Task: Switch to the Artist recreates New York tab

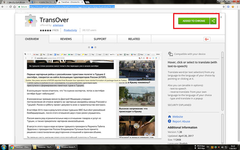Action: click(43, 2)
